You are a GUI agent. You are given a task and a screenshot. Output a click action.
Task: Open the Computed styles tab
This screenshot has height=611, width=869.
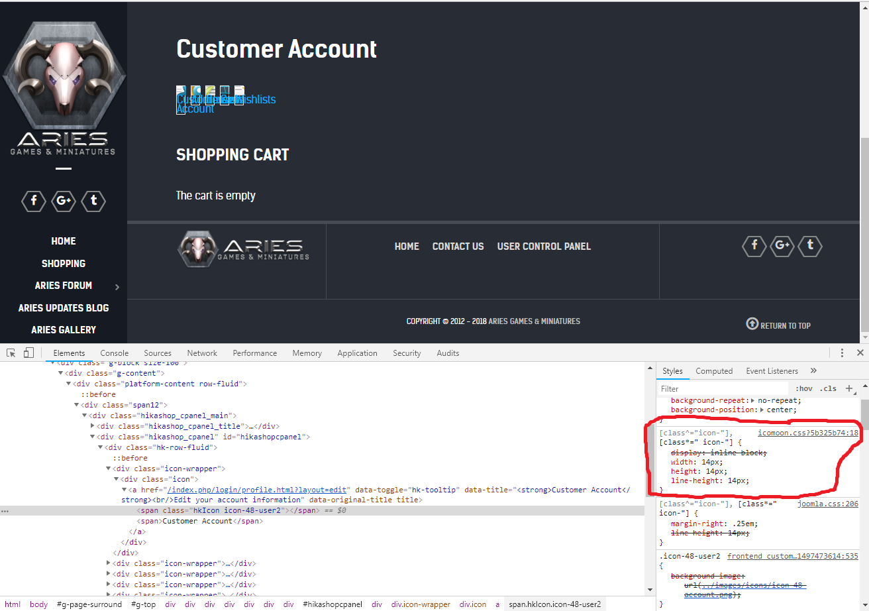[714, 371]
